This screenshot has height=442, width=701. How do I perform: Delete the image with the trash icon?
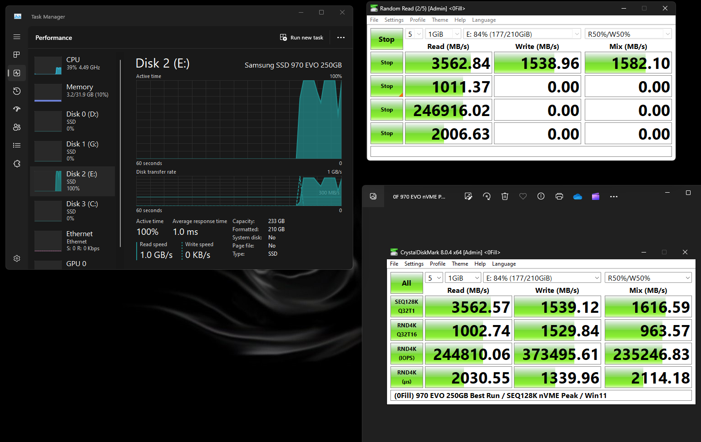pyautogui.click(x=505, y=196)
